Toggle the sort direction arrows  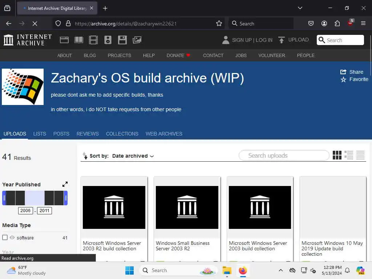click(85, 155)
